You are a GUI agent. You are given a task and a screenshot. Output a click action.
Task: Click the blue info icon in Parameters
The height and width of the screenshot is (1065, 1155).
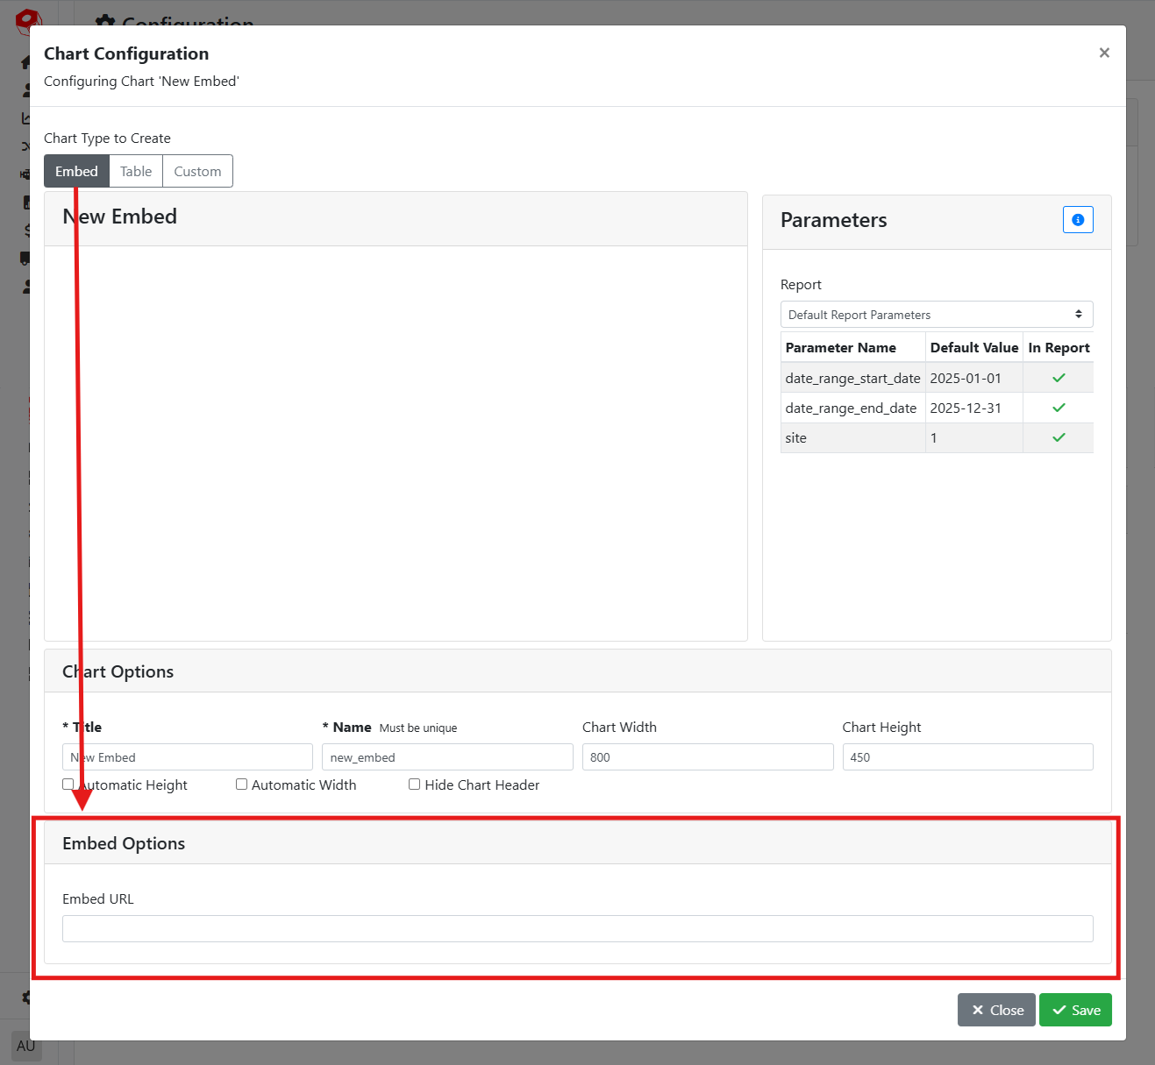click(x=1078, y=220)
